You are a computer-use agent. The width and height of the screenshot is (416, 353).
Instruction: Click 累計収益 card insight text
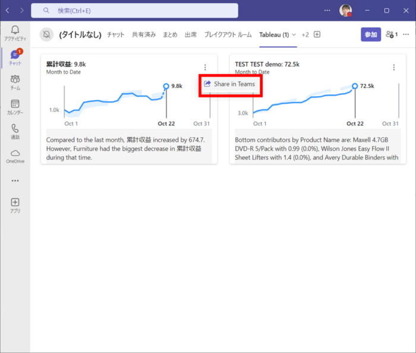coord(125,148)
